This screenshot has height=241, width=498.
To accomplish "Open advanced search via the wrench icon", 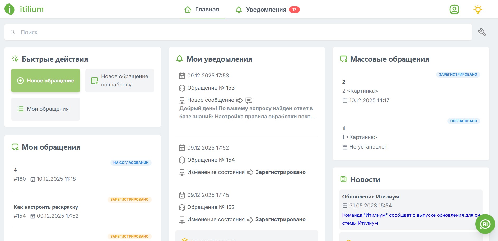I will (482, 32).
